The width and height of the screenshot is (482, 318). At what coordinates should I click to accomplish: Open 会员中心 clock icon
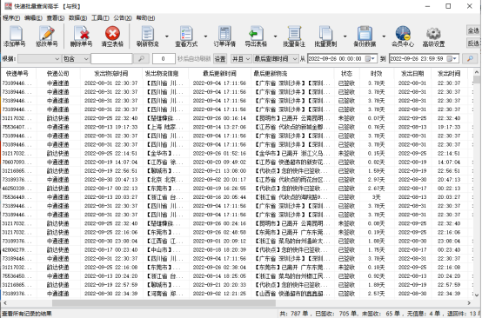point(403,36)
